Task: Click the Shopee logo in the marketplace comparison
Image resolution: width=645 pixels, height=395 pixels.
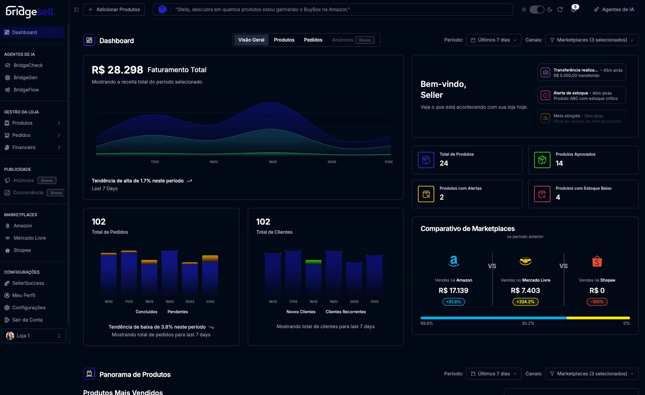Action: (597, 261)
